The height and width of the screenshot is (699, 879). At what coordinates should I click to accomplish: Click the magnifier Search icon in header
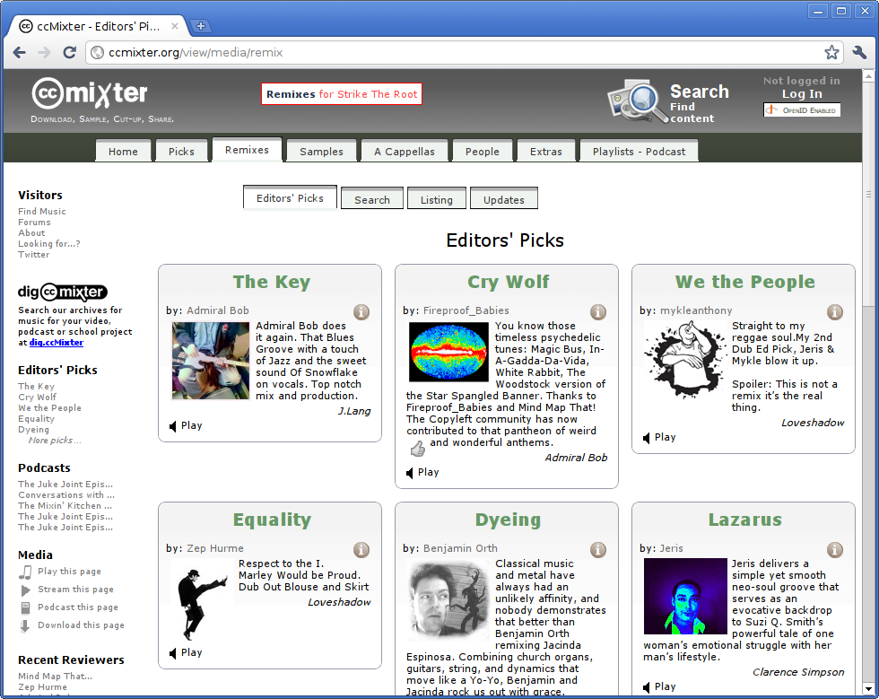[638, 101]
